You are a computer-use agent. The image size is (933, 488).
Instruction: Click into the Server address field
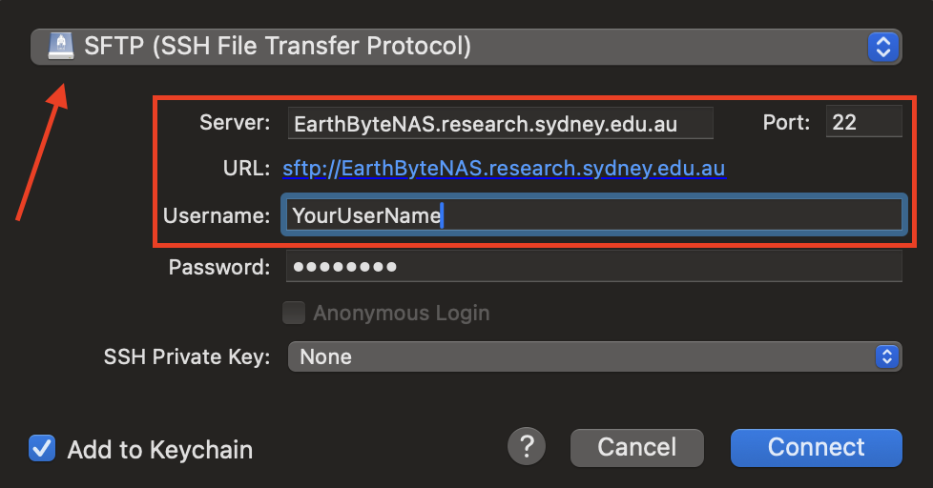[500, 123]
